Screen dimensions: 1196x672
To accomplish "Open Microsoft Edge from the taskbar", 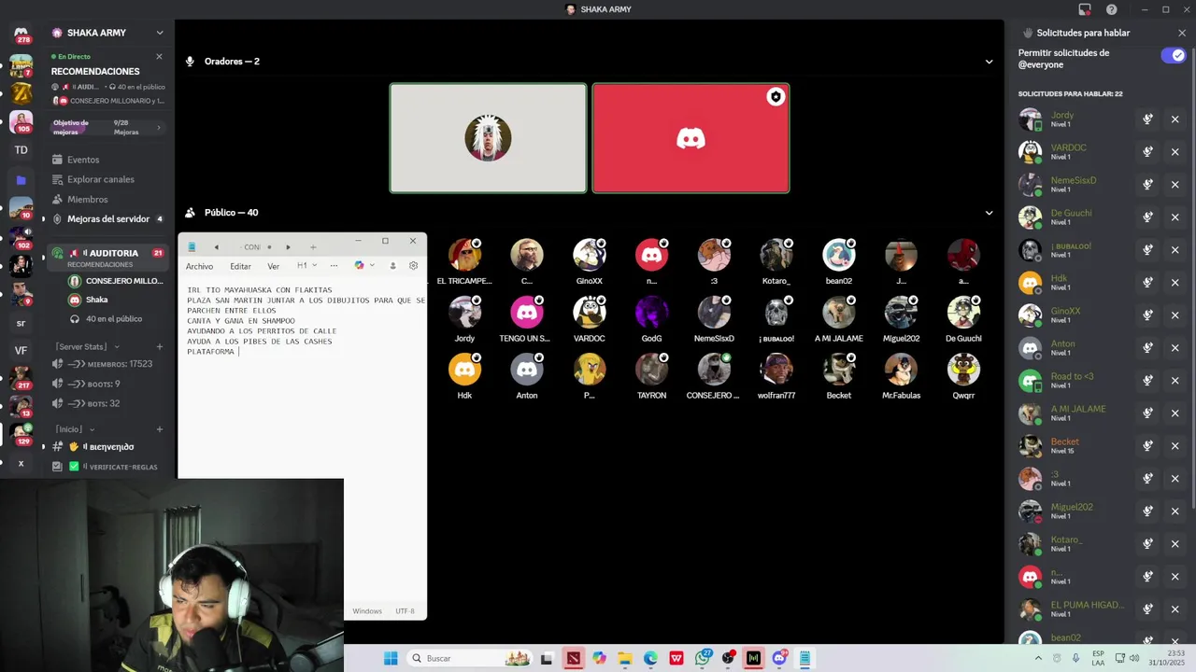I will [x=650, y=658].
